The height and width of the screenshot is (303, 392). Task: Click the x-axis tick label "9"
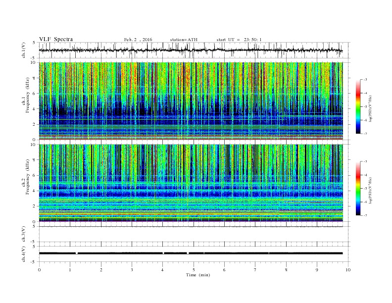pos(317,270)
